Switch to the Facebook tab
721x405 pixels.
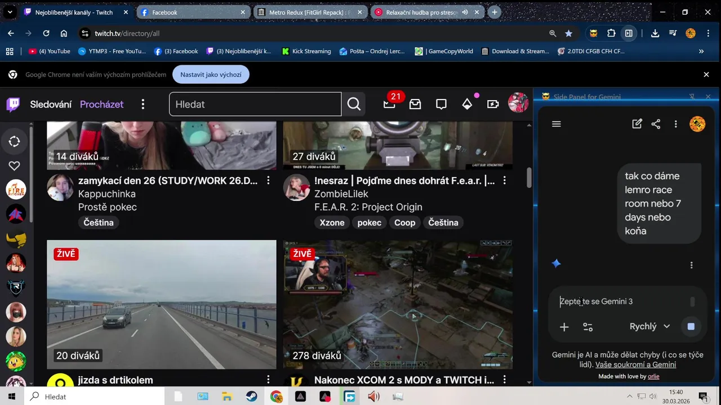coord(193,12)
